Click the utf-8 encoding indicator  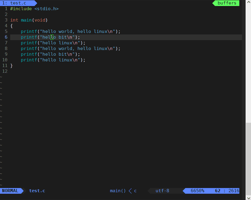point(162,191)
